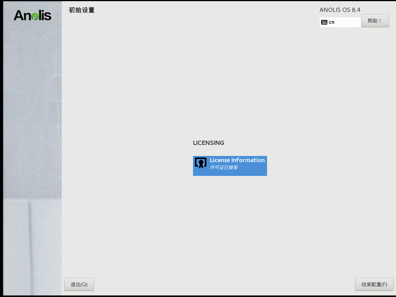Click the ANOLIS OS 8.4 label
This screenshot has width=396, height=297.
tap(340, 10)
